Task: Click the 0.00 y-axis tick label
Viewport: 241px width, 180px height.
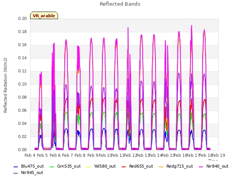Action: (x=23, y=150)
